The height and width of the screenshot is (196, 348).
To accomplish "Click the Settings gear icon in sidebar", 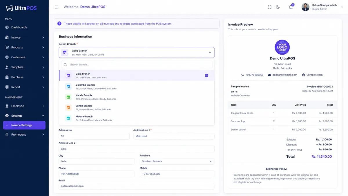I will point(7,116).
